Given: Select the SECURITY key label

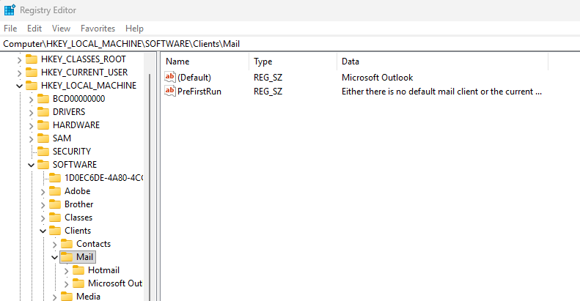Looking at the screenshot, I should (72, 152).
